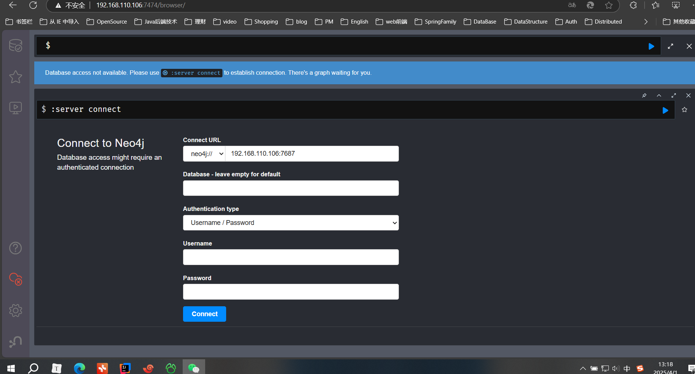Click the web capture scissors icon

click(x=676, y=5)
